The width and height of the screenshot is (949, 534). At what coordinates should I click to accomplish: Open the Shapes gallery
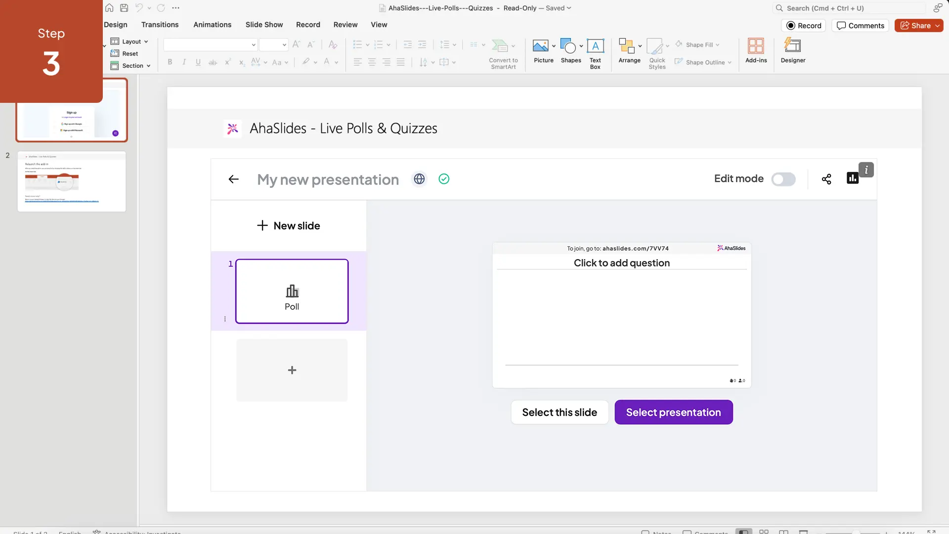[571, 51]
